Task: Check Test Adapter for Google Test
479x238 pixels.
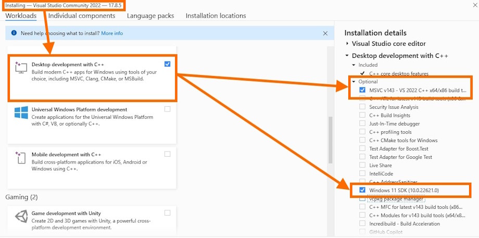Action: [x=362, y=157]
